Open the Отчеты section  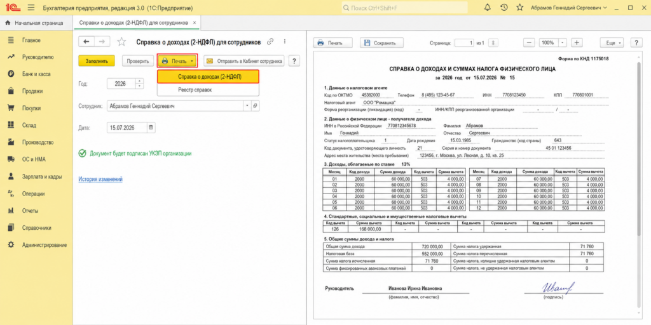31,211
